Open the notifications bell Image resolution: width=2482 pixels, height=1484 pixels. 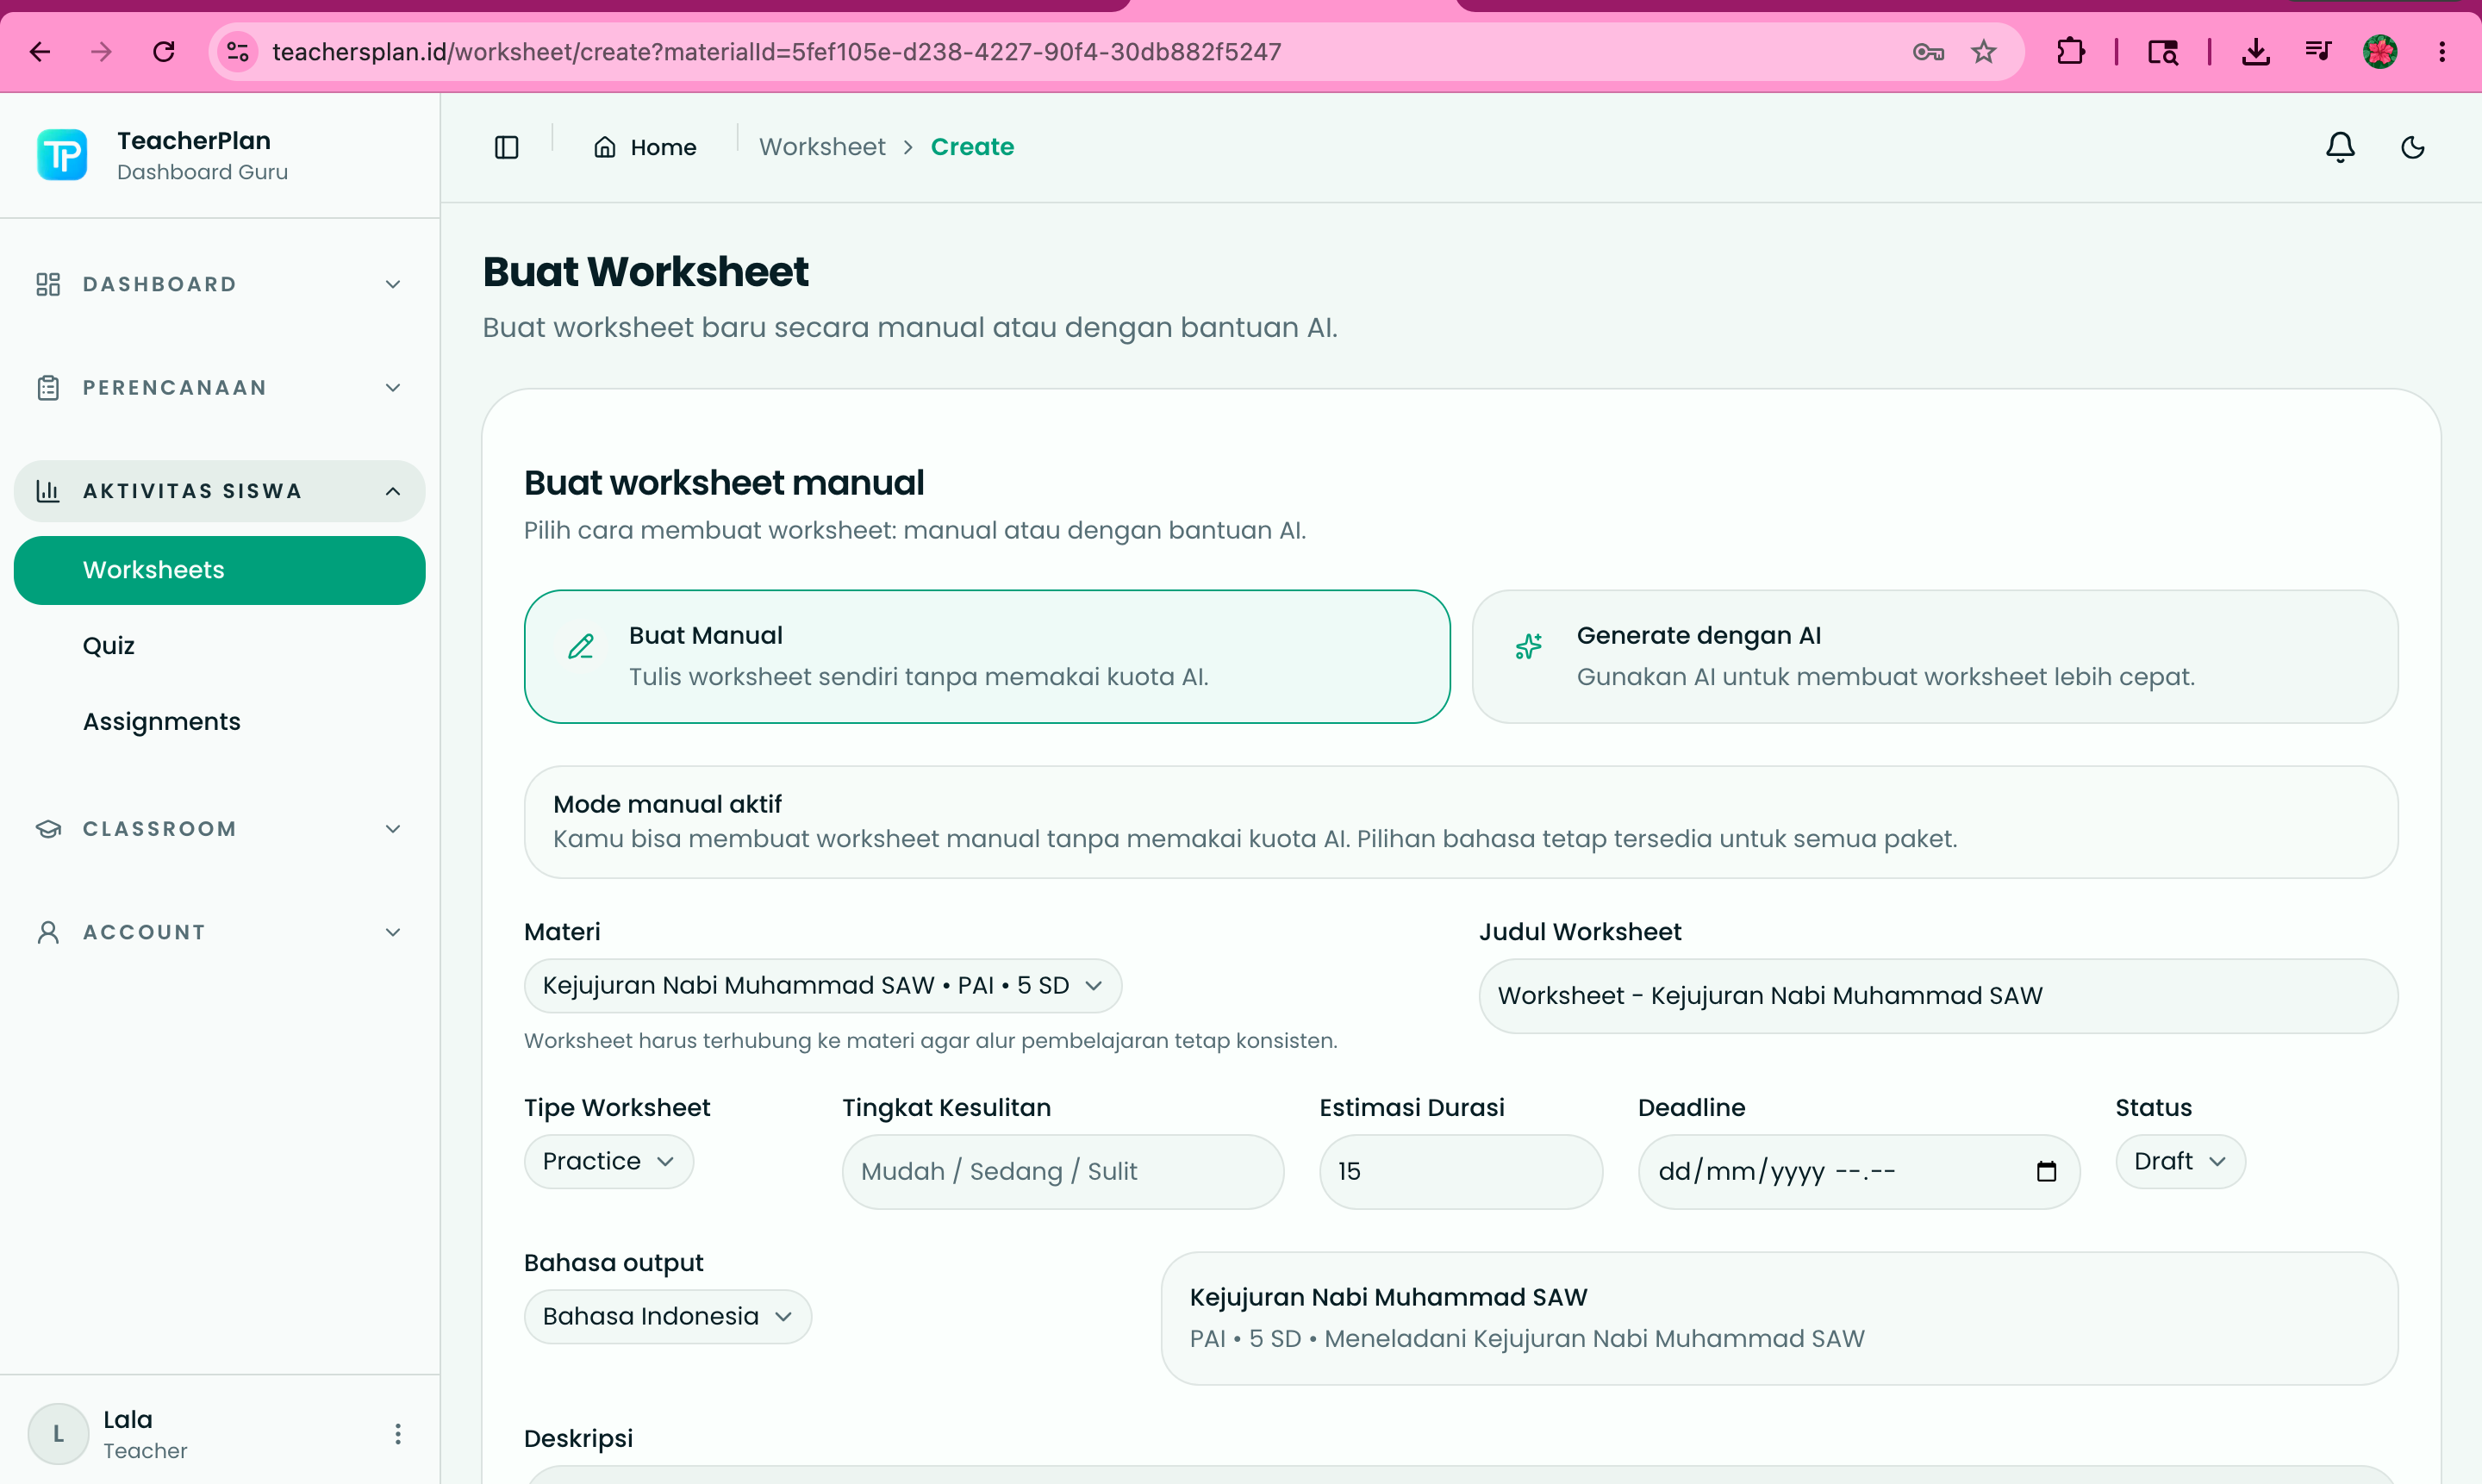click(2340, 147)
